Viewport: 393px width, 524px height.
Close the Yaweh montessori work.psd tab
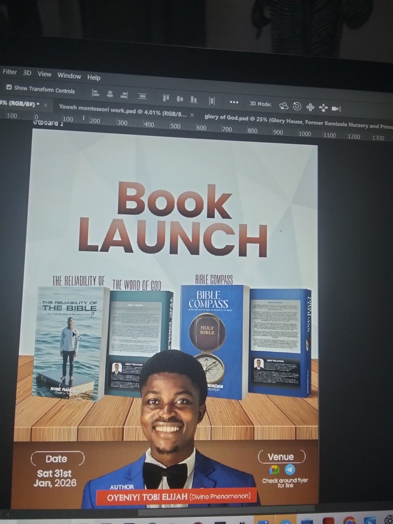193,115
